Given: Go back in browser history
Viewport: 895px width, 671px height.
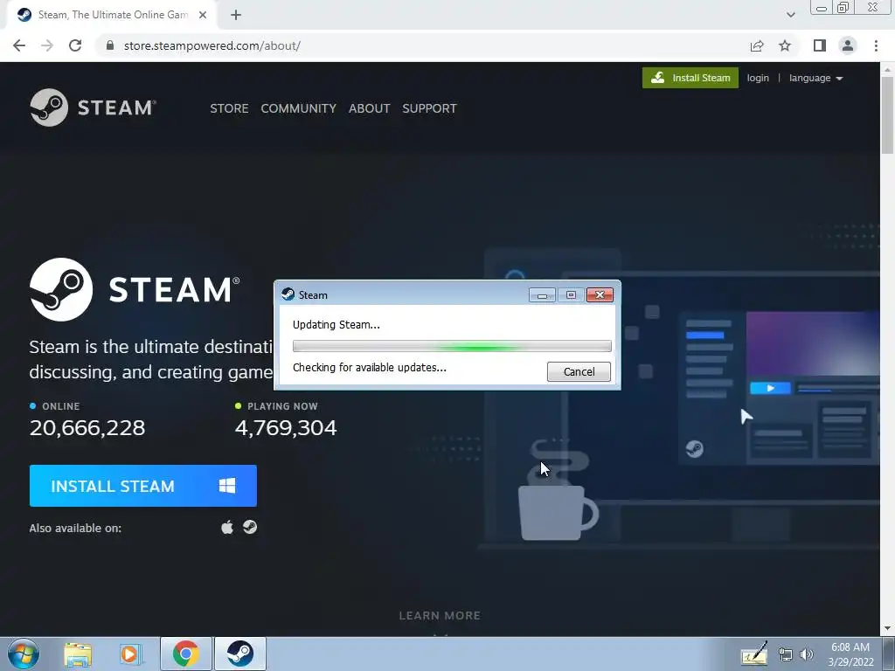Looking at the screenshot, I should (x=19, y=45).
